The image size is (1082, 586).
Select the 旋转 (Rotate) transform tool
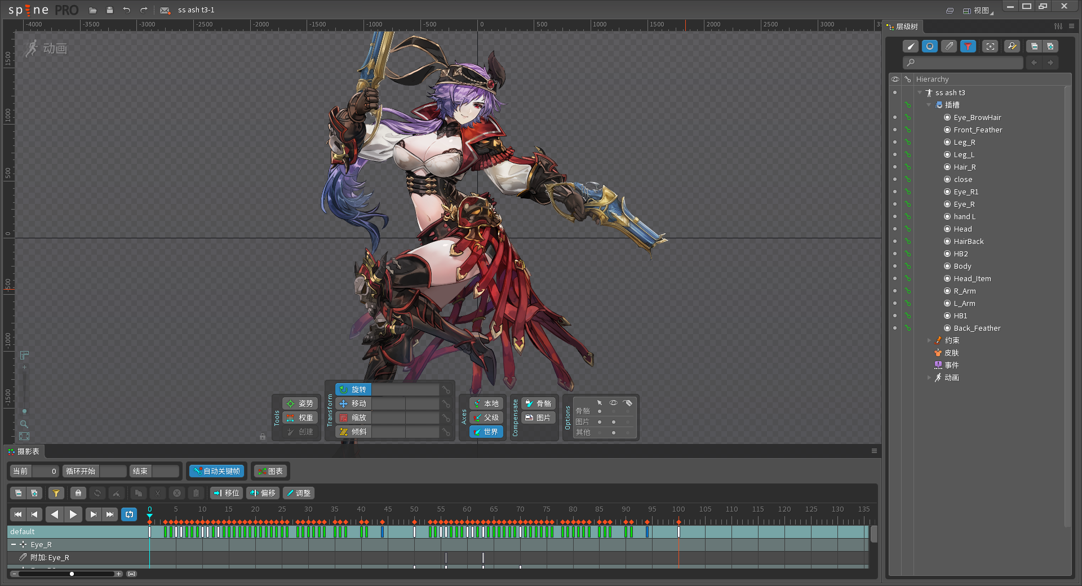[x=353, y=389]
